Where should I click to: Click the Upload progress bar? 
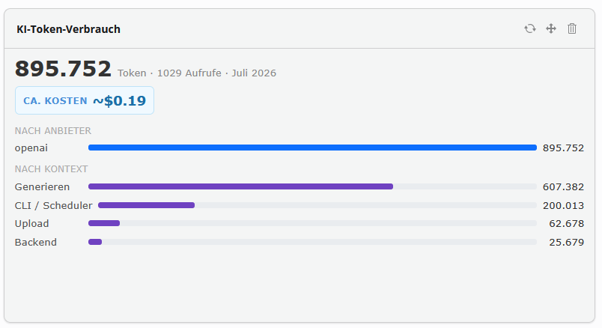click(x=312, y=223)
